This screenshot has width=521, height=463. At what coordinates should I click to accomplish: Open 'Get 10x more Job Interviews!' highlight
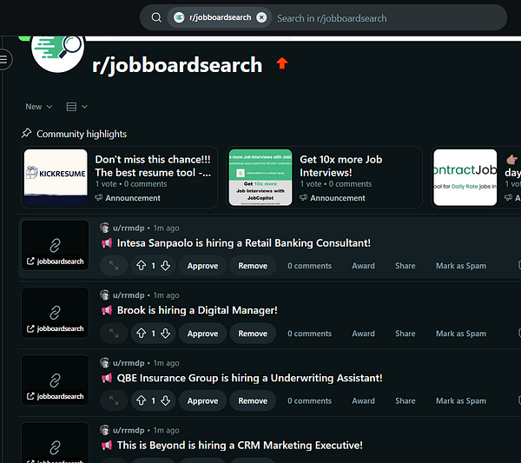(341, 166)
